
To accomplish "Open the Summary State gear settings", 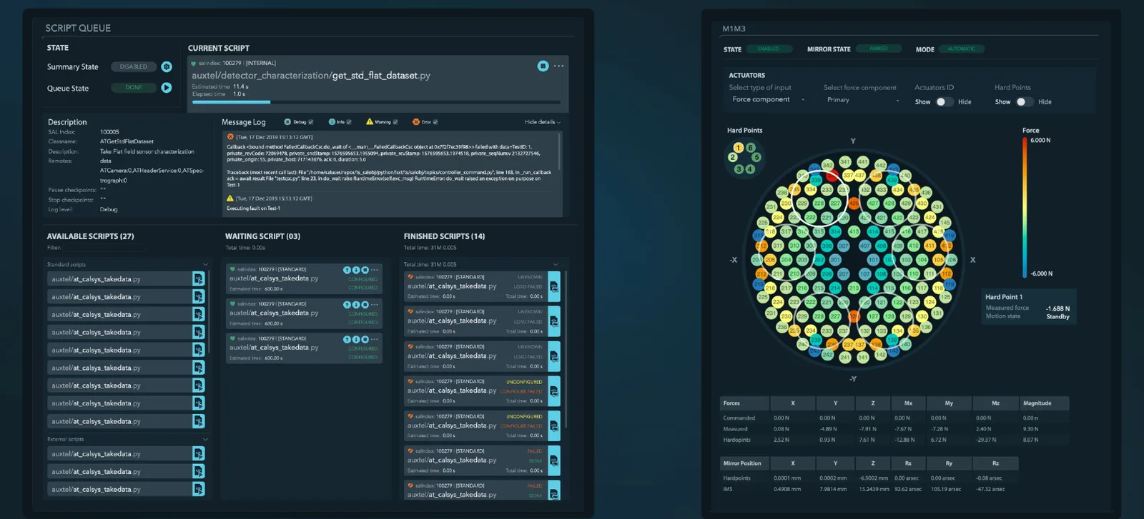I will tap(167, 66).
